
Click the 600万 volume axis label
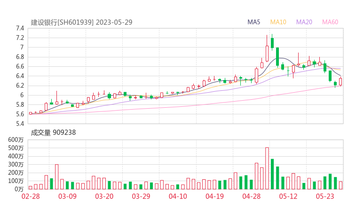(16, 140)
